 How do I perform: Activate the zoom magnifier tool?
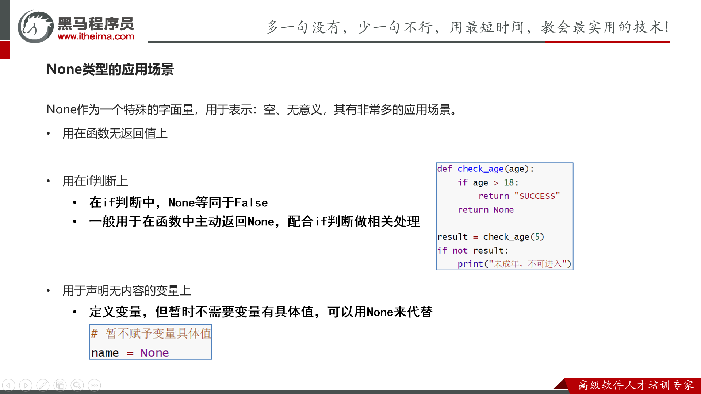(77, 385)
